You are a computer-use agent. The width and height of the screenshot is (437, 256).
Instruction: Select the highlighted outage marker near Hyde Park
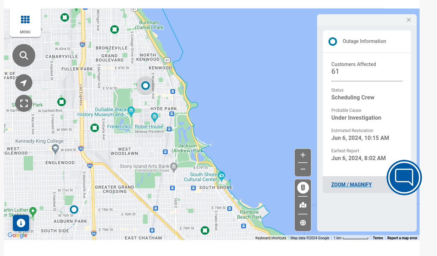145,86
